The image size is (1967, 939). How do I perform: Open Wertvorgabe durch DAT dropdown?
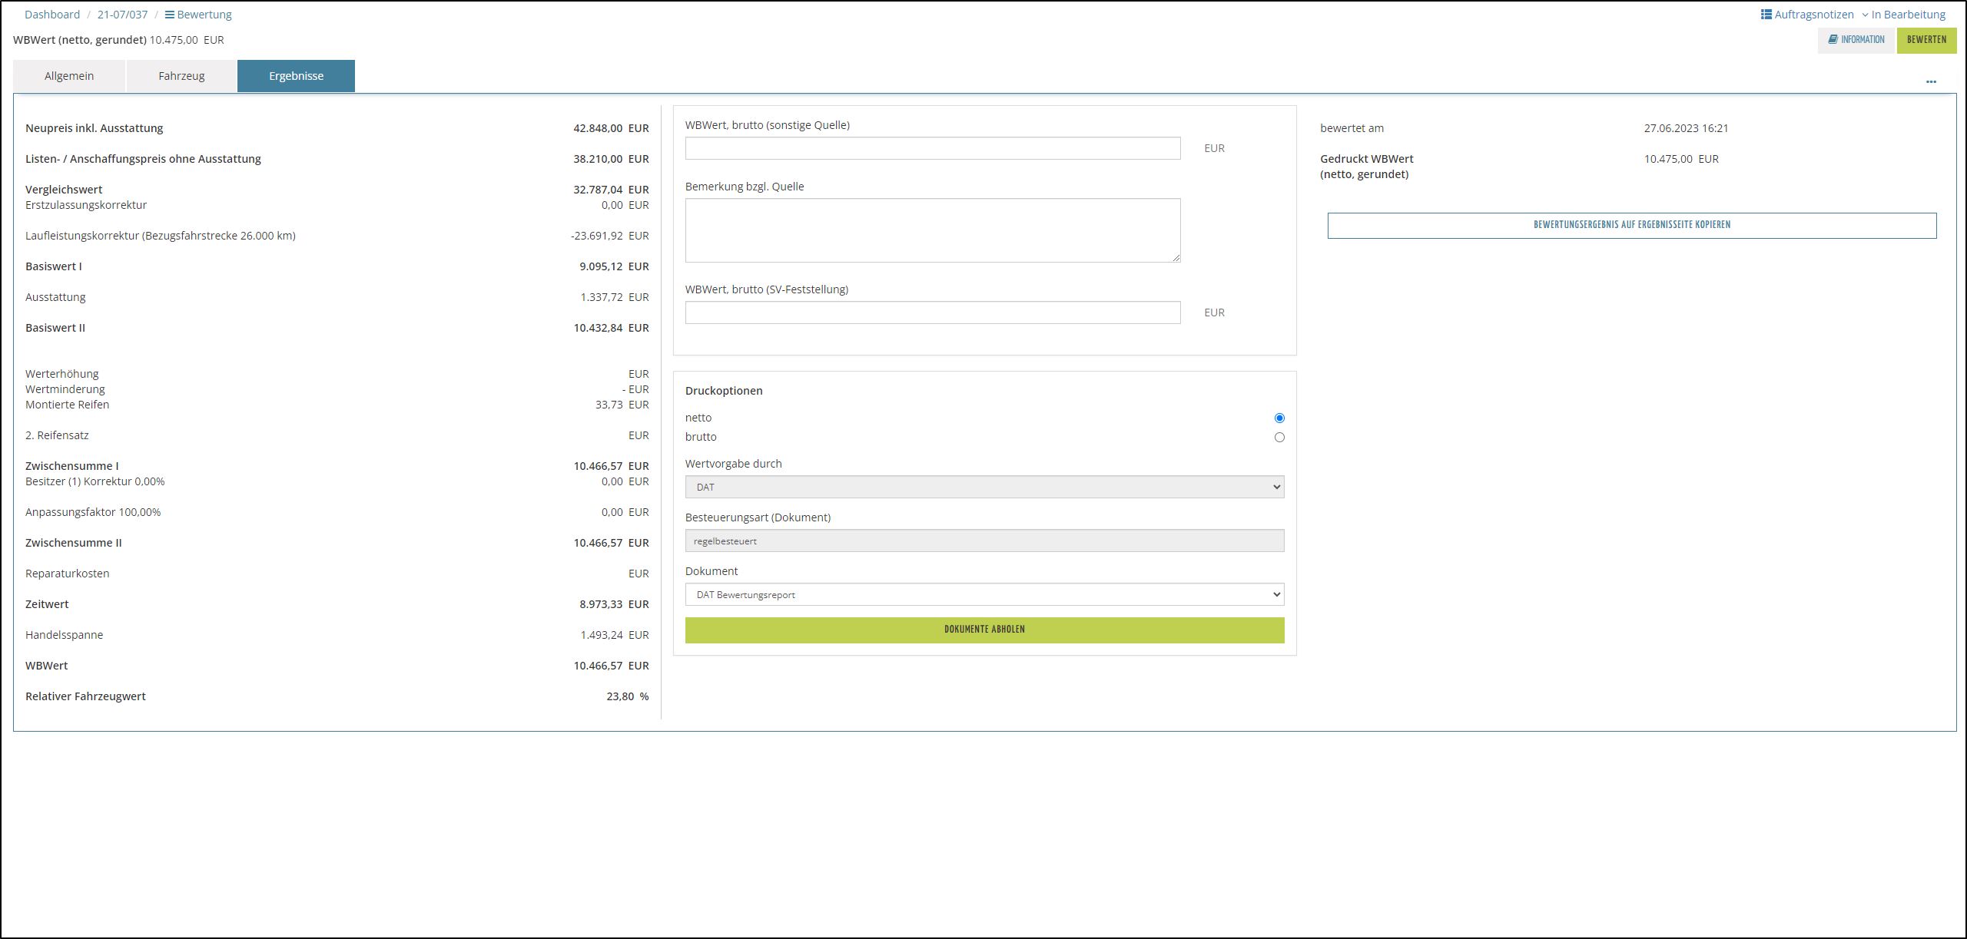983,487
